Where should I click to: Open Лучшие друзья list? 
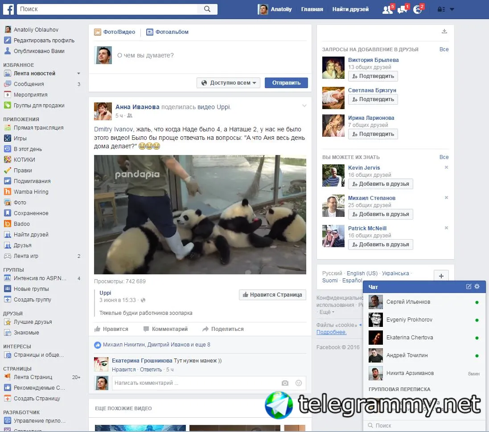(x=33, y=322)
